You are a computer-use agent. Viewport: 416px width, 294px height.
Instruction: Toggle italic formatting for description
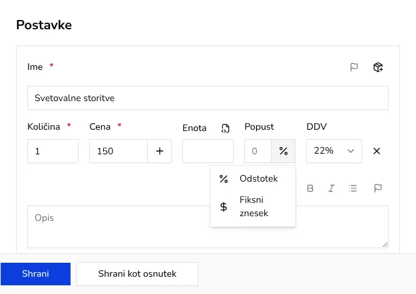pyautogui.click(x=331, y=188)
